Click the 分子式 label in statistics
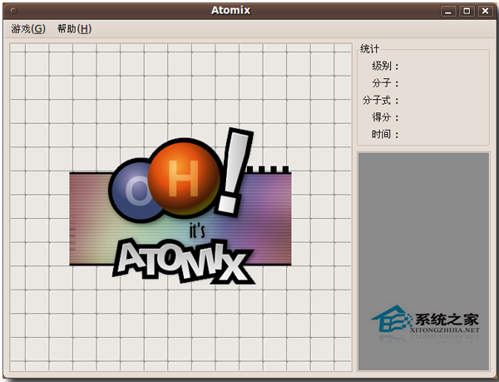The image size is (499, 382). pyautogui.click(x=380, y=101)
